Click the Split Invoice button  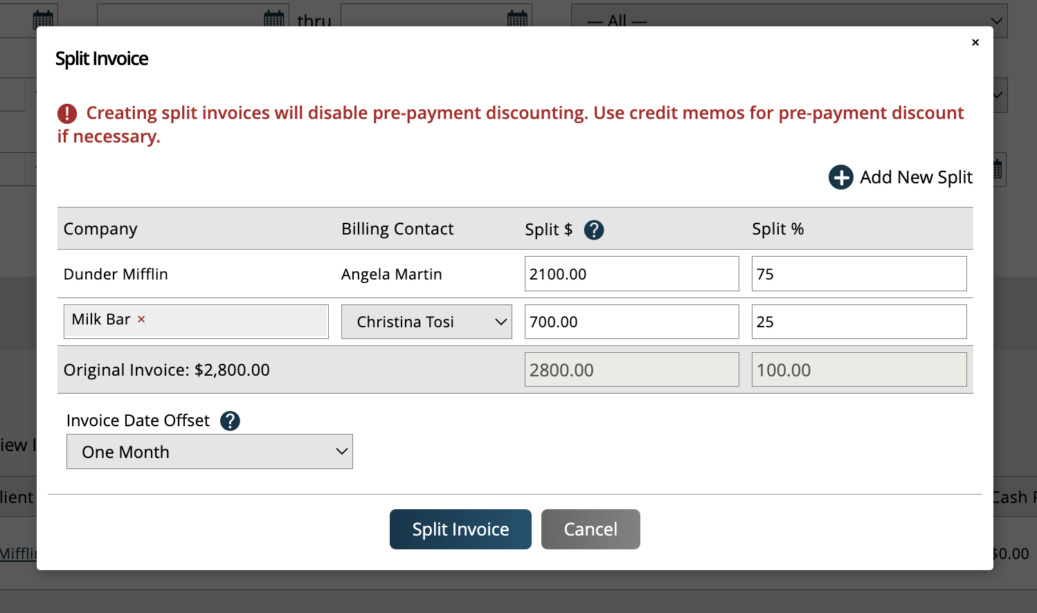click(460, 529)
